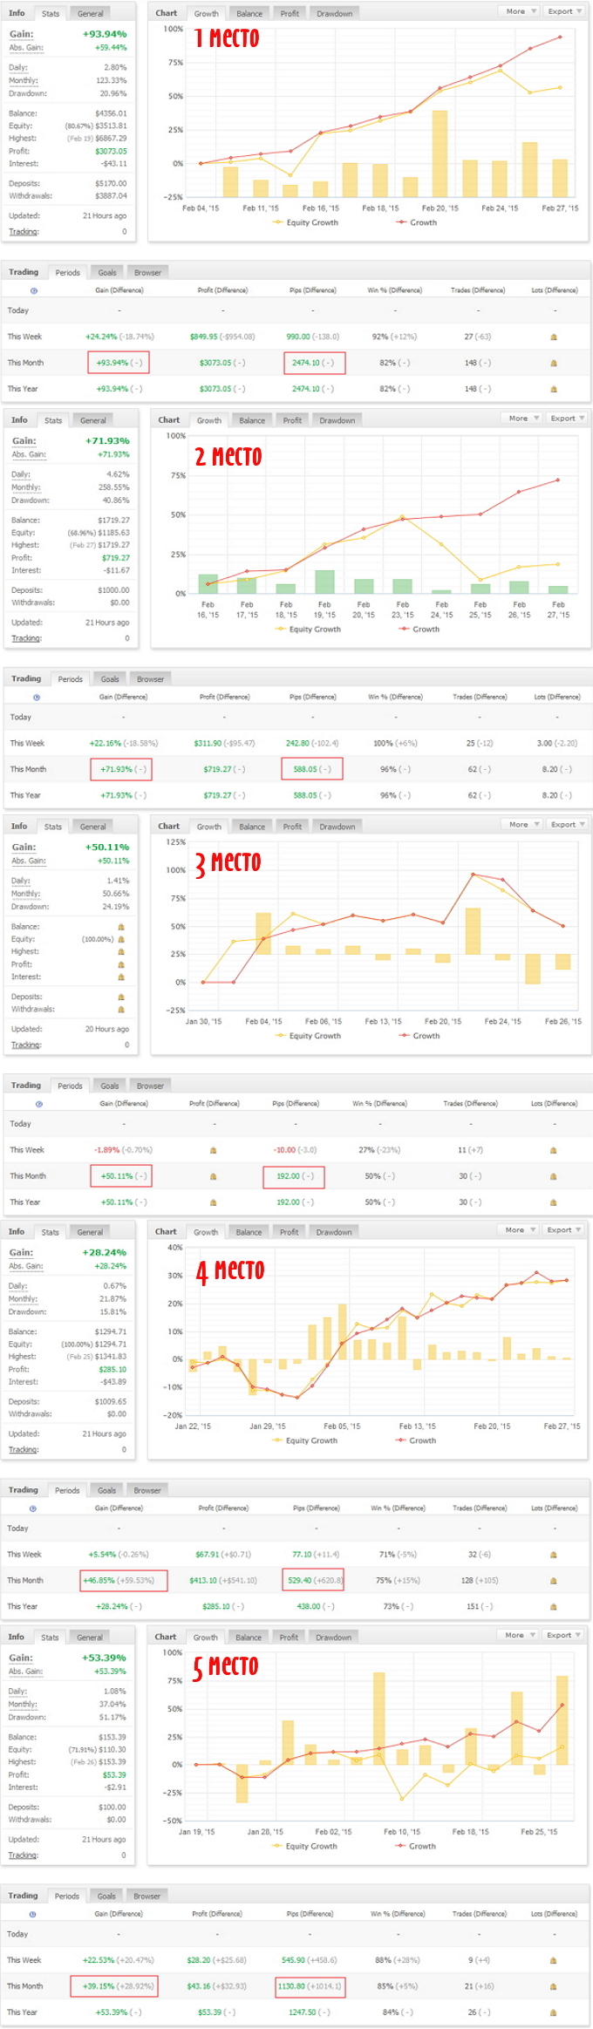Click the This Month lots lock icon in +93.94% table
Image resolution: width=593 pixels, height=2029 pixels.
pyautogui.click(x=554, y=363)
